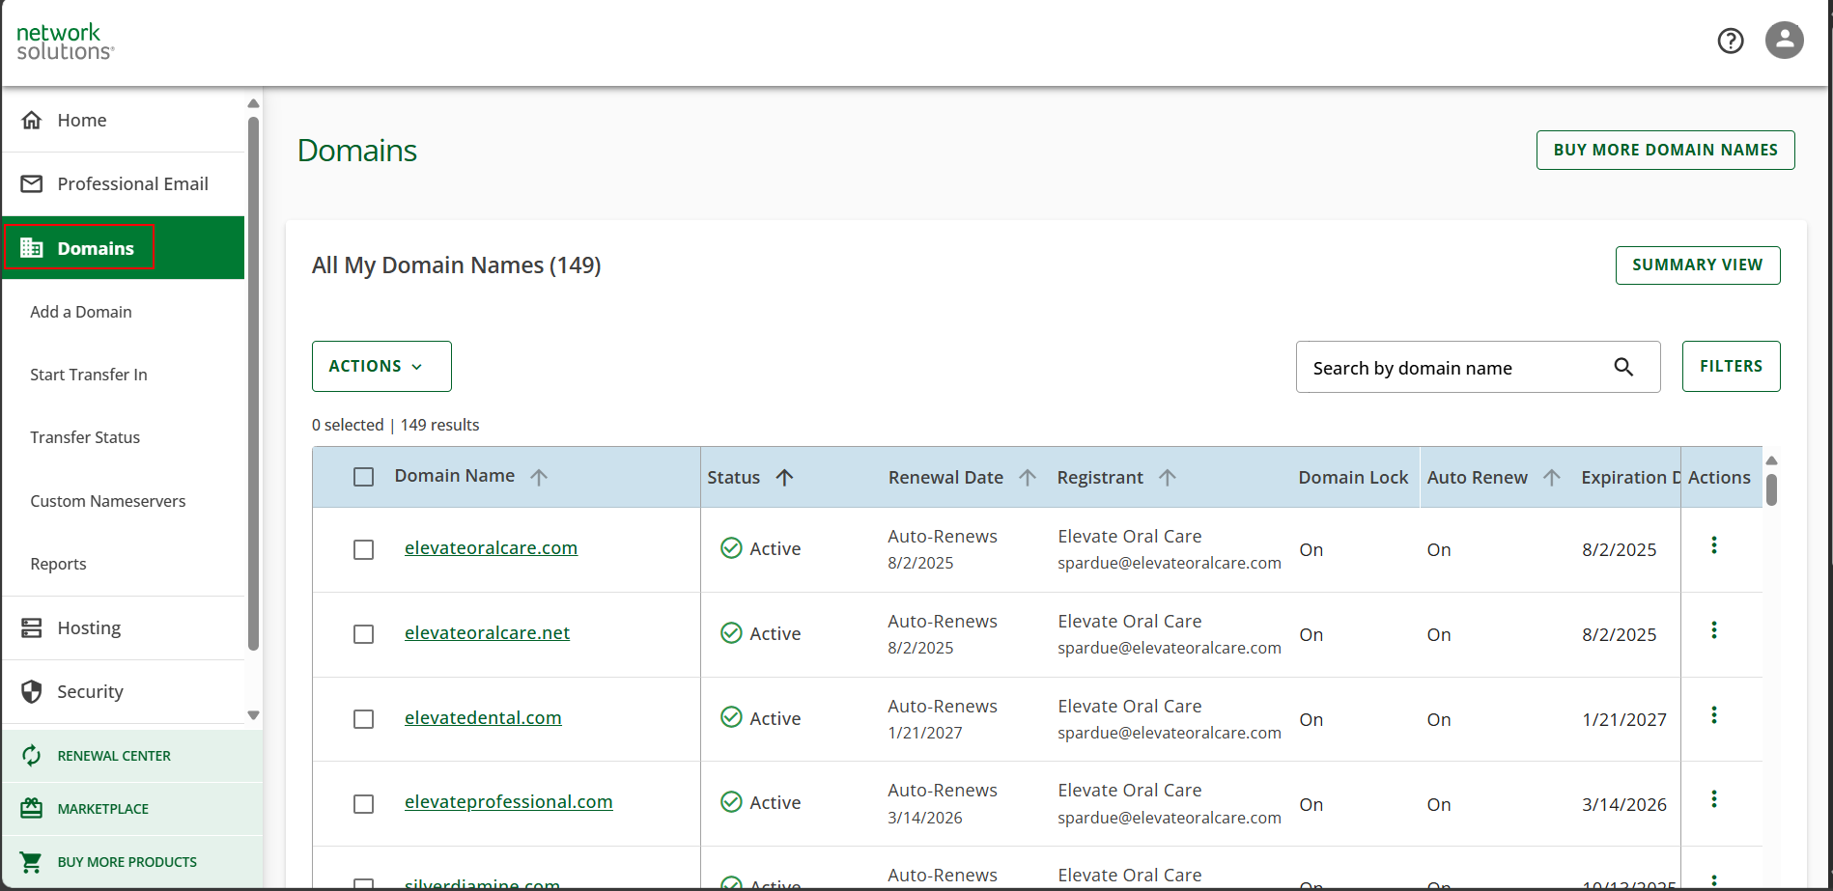Click the Buy More Domain Names button
This screenshot has height=891, width=1833.
1664,150
